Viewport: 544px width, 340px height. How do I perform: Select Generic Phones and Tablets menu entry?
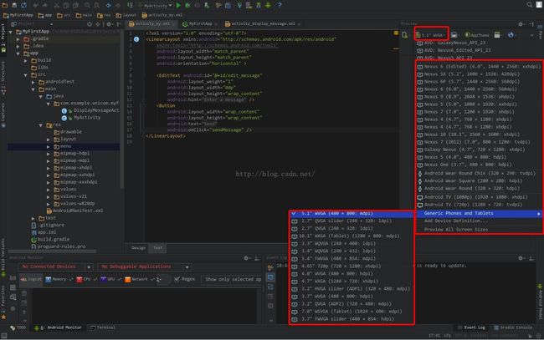point(479,213)
